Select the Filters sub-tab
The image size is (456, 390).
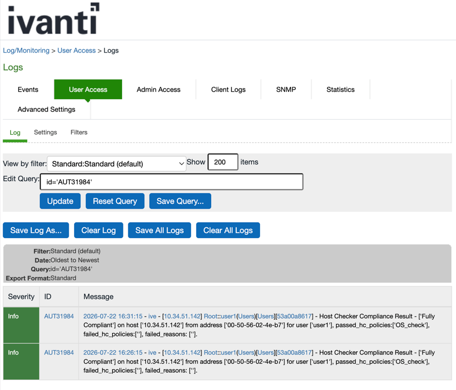tap(79, 133)
